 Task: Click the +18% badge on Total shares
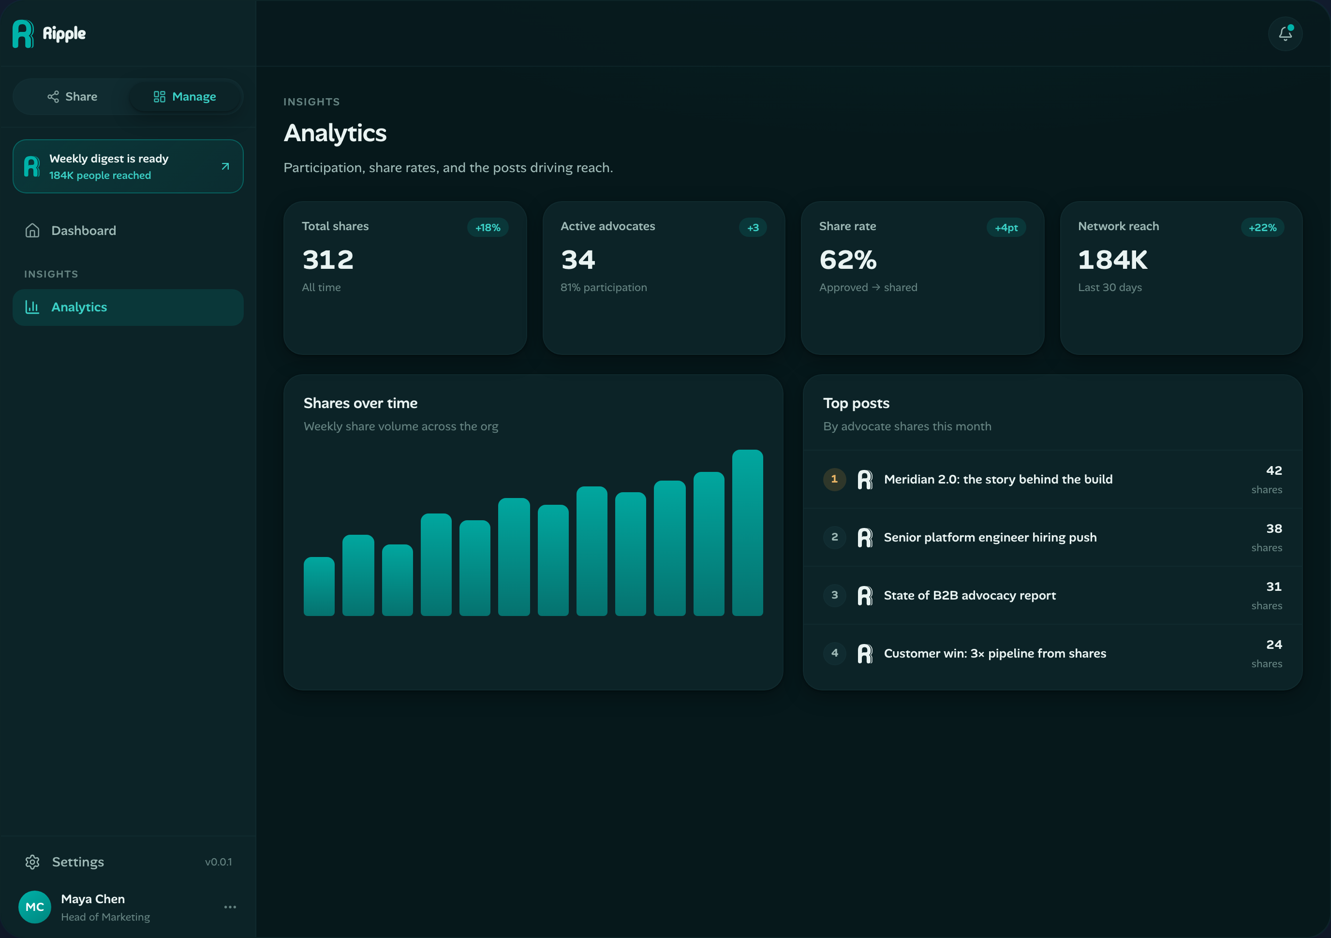(488, 228)
